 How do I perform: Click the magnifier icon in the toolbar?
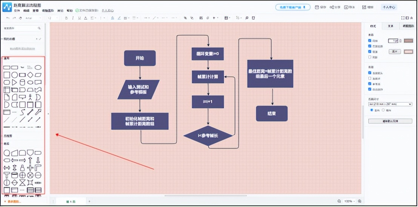click(x=247, y=18)
